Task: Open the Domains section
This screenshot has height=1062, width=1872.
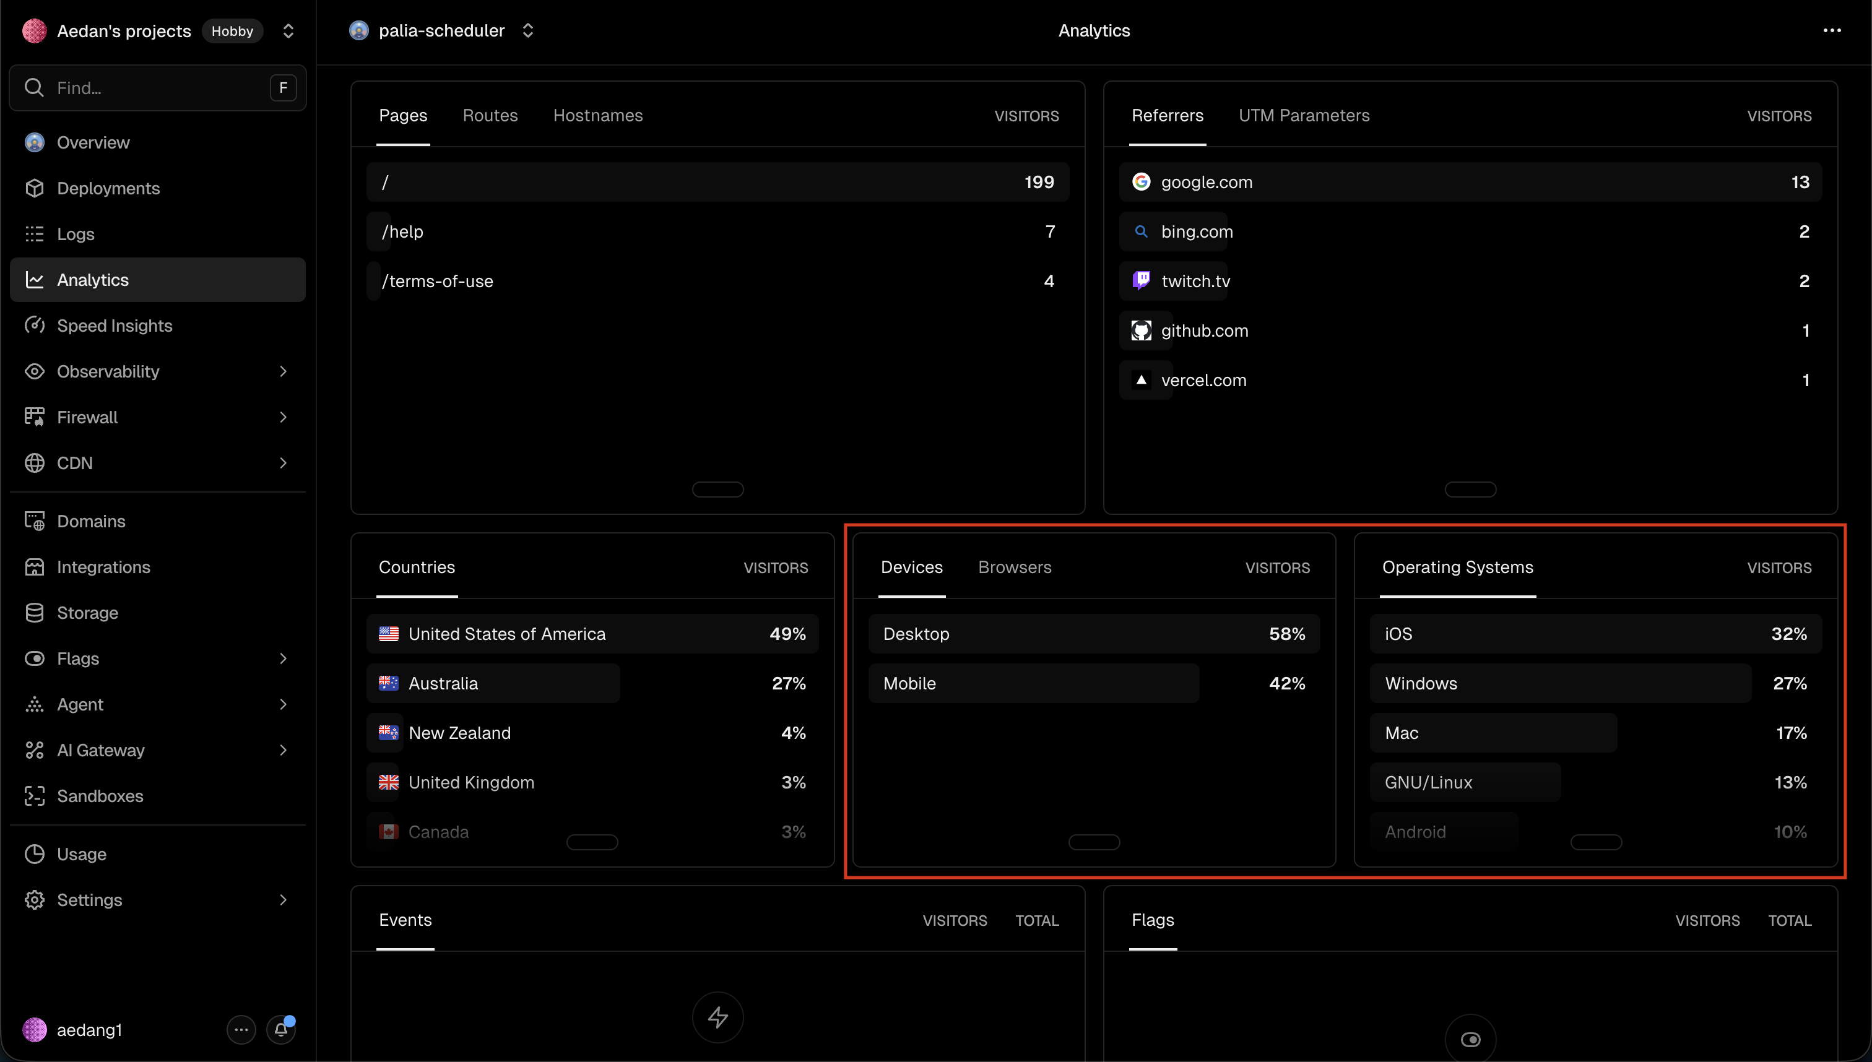Action: pos(91,521)
